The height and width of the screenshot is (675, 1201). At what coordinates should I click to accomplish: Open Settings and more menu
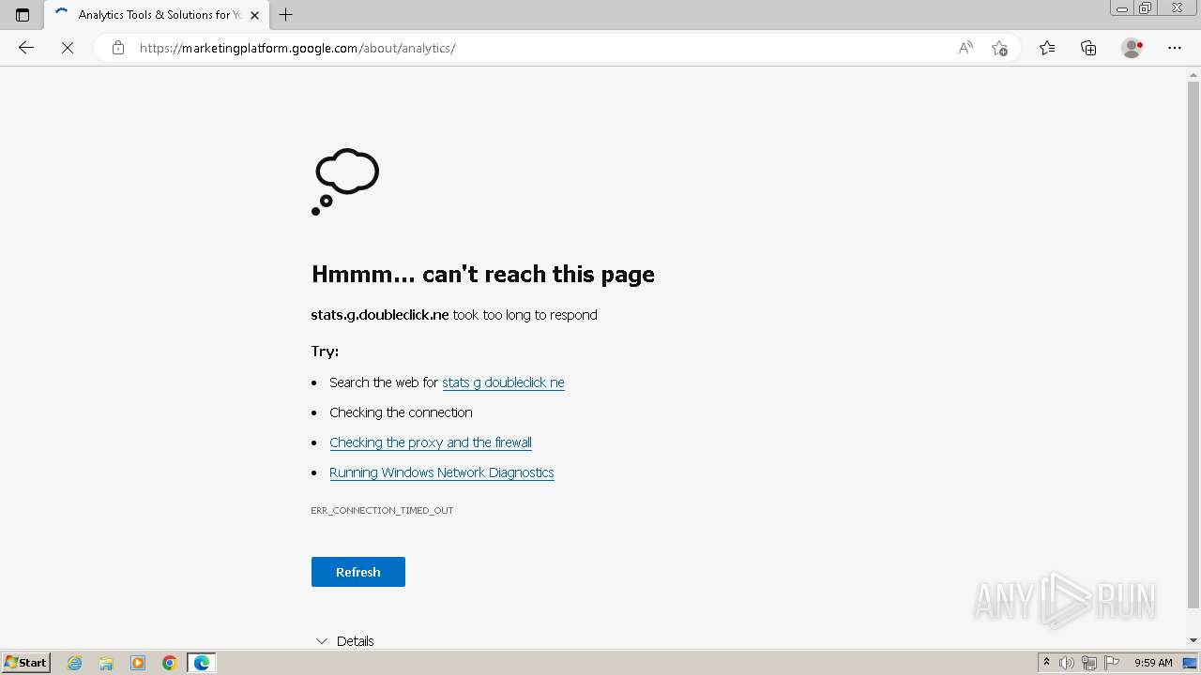[1175, 48]
